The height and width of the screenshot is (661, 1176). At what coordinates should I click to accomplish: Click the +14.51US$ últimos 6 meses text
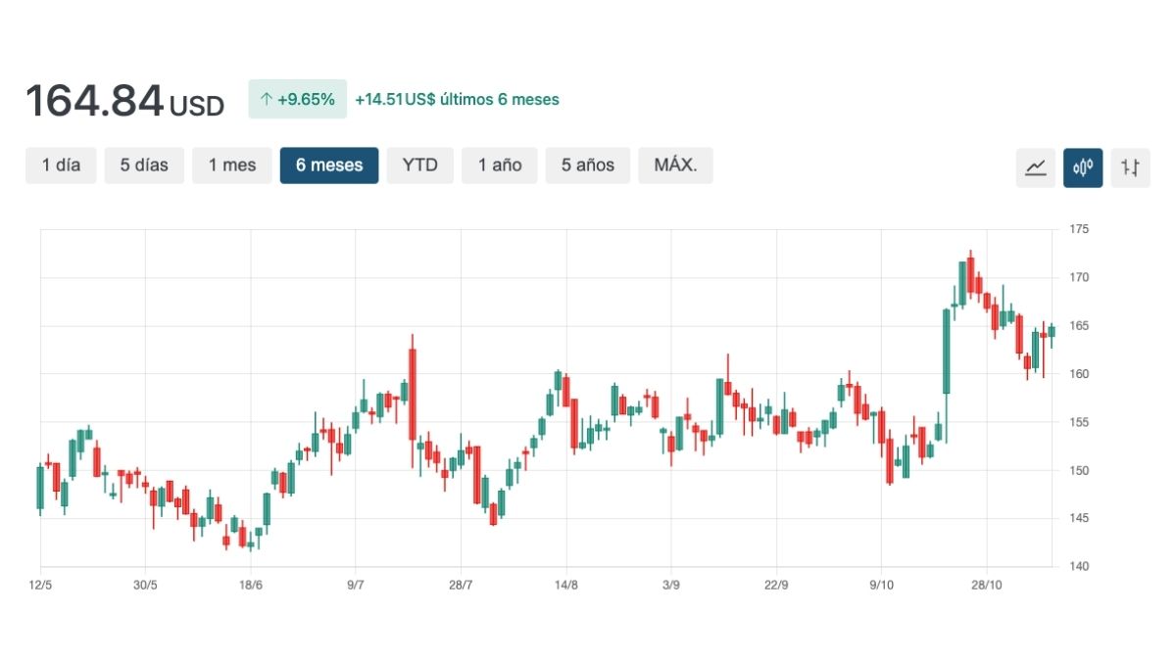(457, 99)
